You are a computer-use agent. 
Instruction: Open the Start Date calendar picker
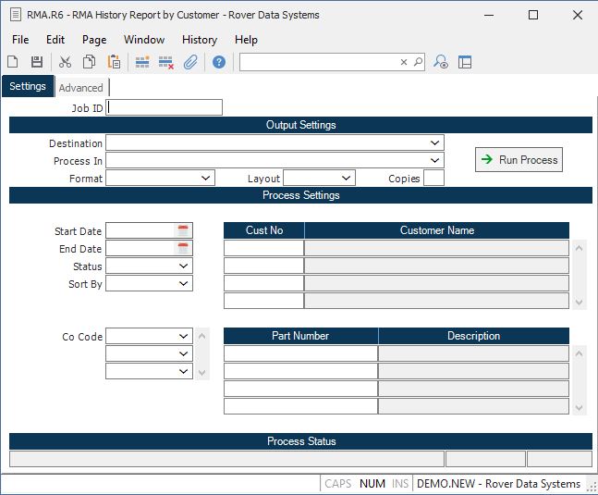click(x=183, y=230)
